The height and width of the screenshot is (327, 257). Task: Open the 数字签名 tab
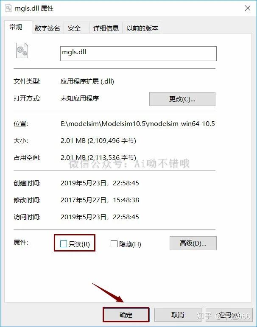coord(47,28)
